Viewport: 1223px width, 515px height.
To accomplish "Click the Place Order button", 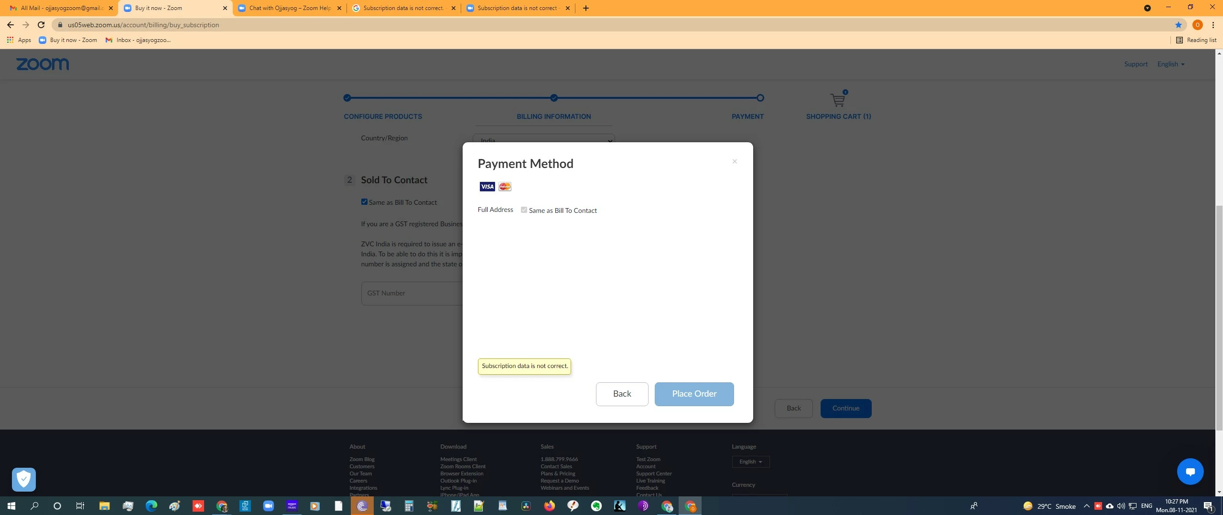I will 694,394.
